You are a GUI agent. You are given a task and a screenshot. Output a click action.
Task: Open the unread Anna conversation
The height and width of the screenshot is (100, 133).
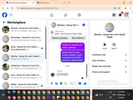[22, 48]
